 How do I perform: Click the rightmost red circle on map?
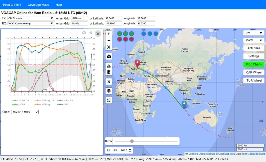[x=131, y=39]
